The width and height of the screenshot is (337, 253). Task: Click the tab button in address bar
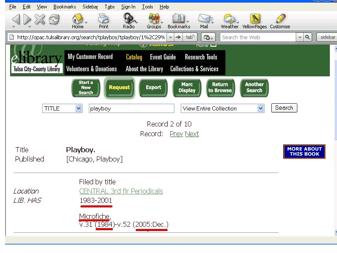tap(190, 37)
